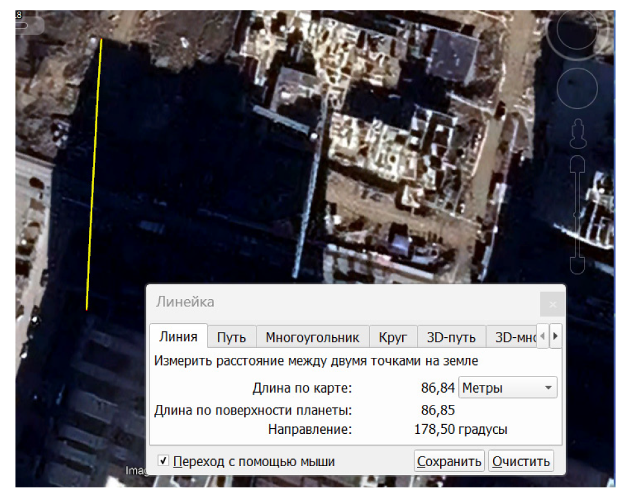Click the bottom endpoint of yellow ruler line
The width and height of the screenshot is (631, 499).
click(87, 309)
